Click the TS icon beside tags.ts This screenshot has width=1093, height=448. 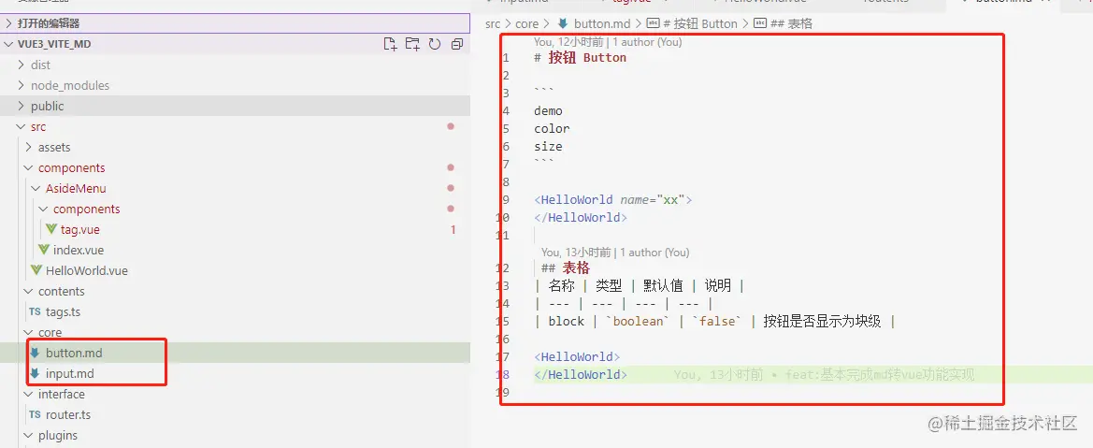35,312
